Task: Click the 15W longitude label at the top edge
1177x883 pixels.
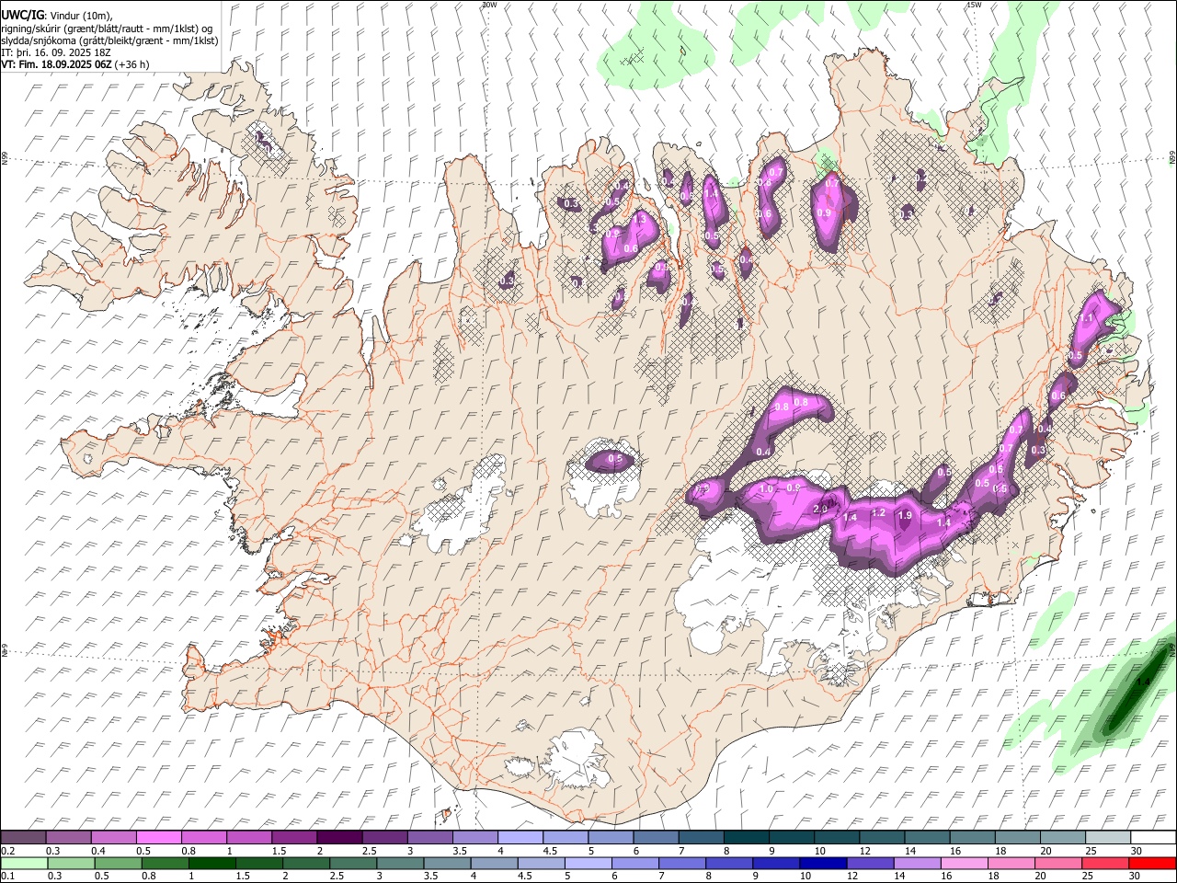Action: pyautogui.click(x=973, y=5)
